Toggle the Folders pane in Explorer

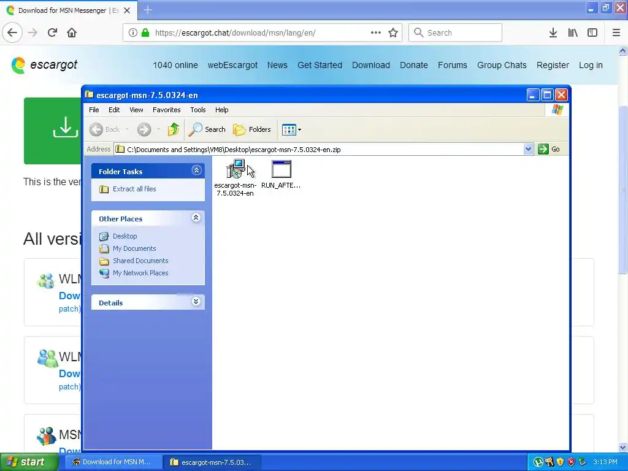point(252,129)
